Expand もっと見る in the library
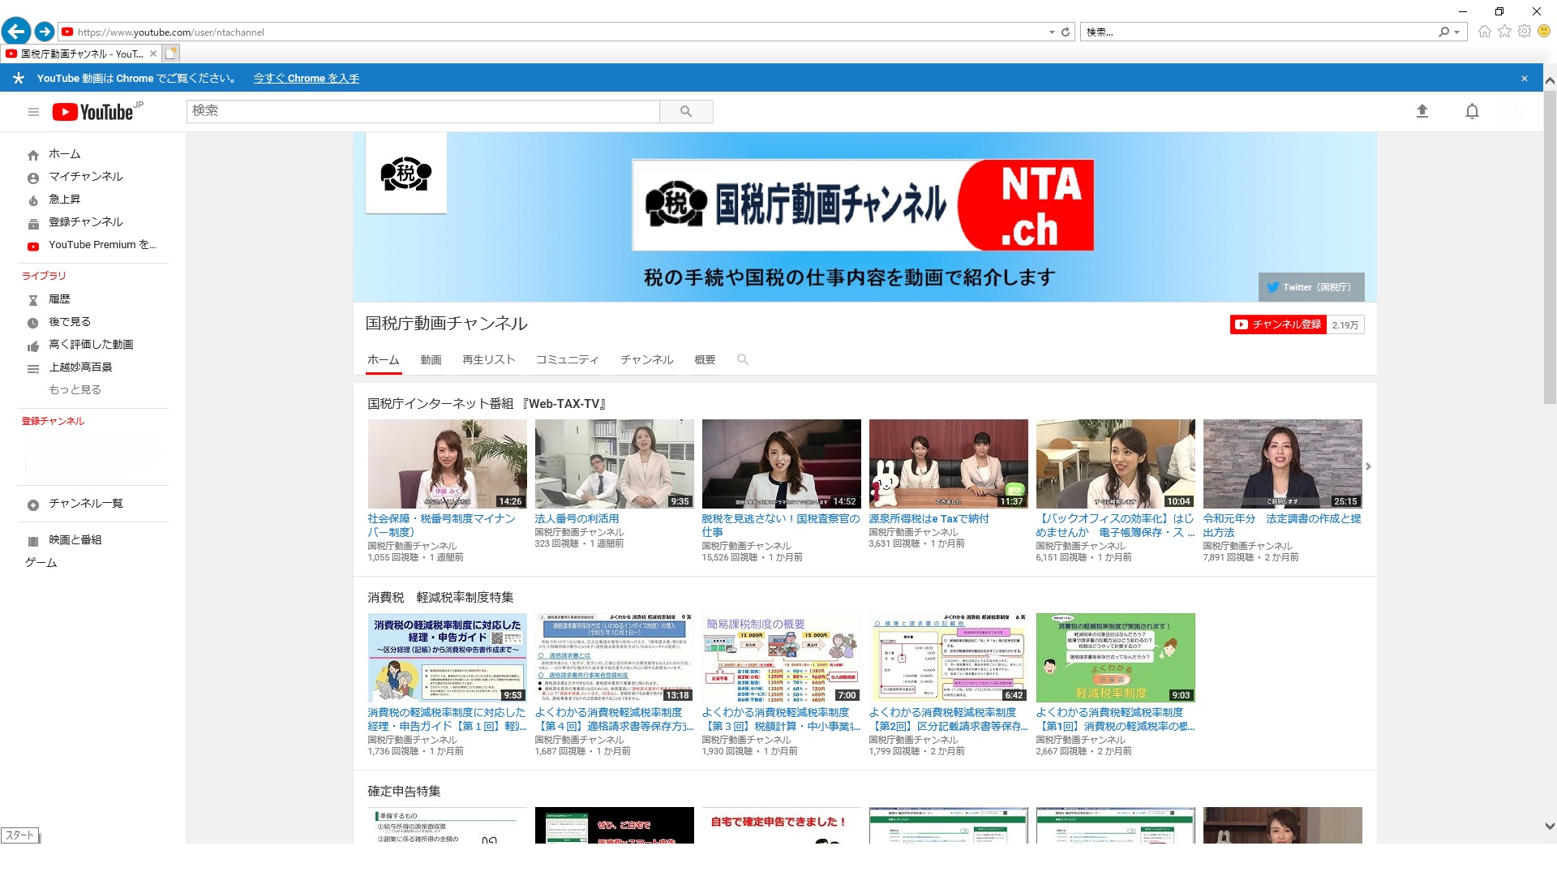This screenshot has height=876, width=1557. pos(75,390)
